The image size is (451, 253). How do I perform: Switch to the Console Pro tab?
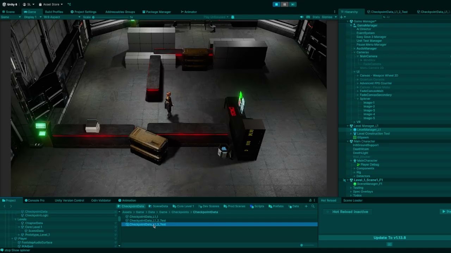[34, 200]
